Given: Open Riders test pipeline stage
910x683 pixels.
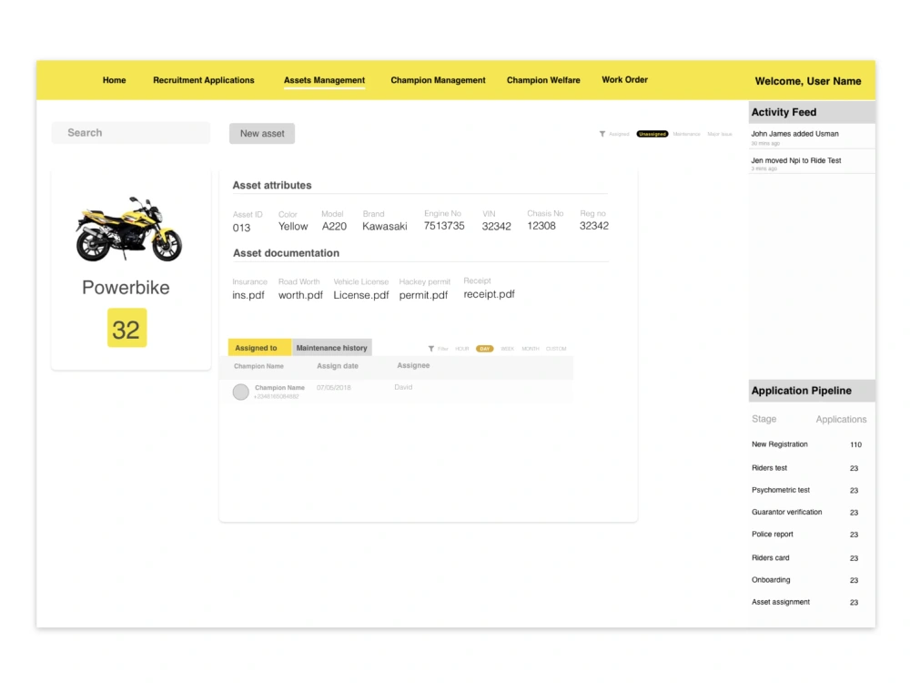Looking at the screenshot, I should tap(770, 468).
